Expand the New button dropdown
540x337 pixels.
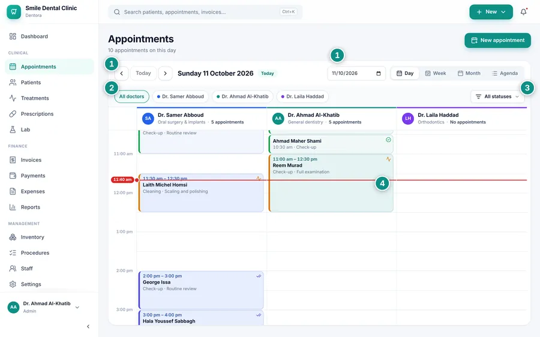[x=491, y=12]
